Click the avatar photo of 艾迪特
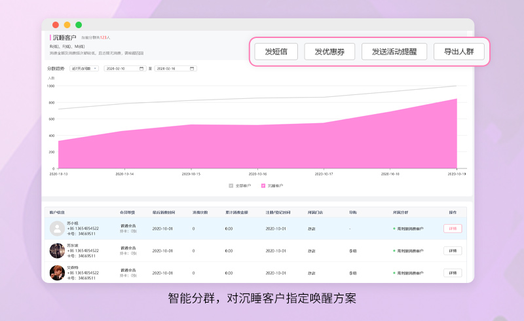Screen dimensions: 524x321 (57, 272)
